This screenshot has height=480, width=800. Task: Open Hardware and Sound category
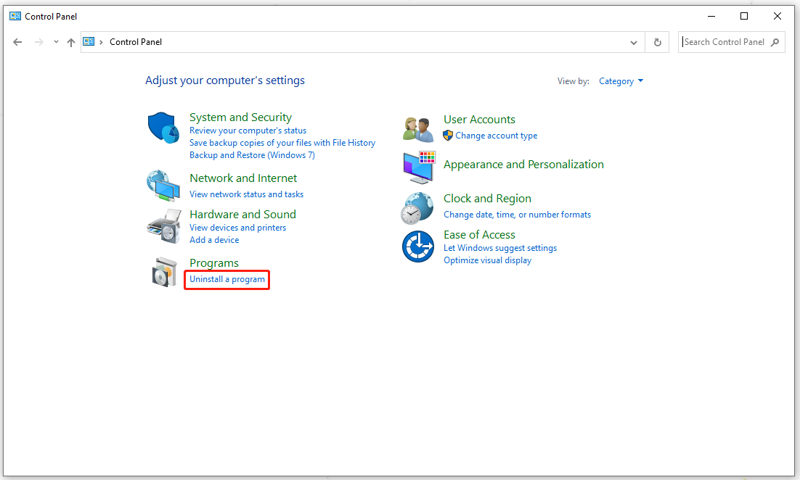[242, 214]
